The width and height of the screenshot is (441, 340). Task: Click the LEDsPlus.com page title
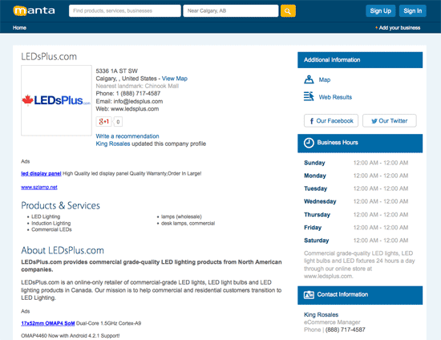49,56
